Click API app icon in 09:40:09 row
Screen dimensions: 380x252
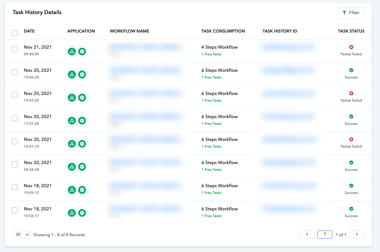tap(82, 51)
